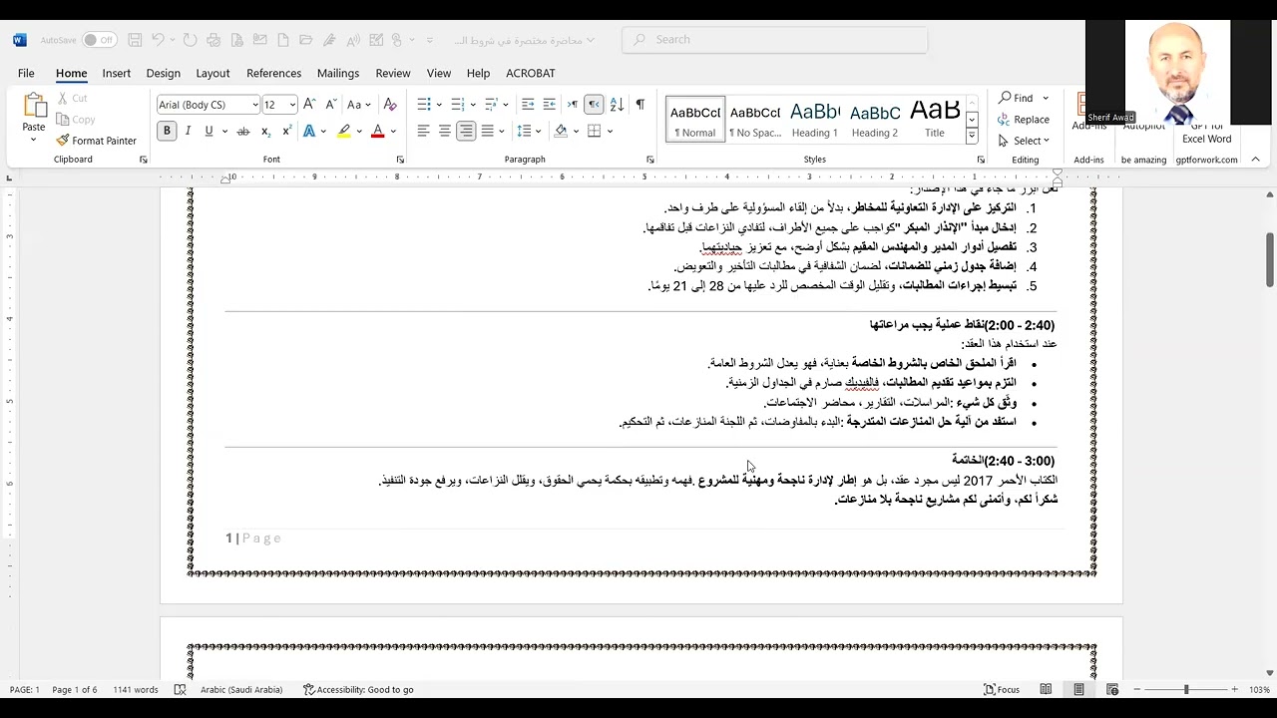This screenshot has width=1277, height=718.
Task: Center the text
Action: pyautogui.click(x=445, y=132)
